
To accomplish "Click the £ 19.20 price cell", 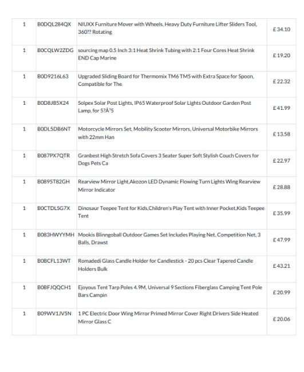I will 282,56.
